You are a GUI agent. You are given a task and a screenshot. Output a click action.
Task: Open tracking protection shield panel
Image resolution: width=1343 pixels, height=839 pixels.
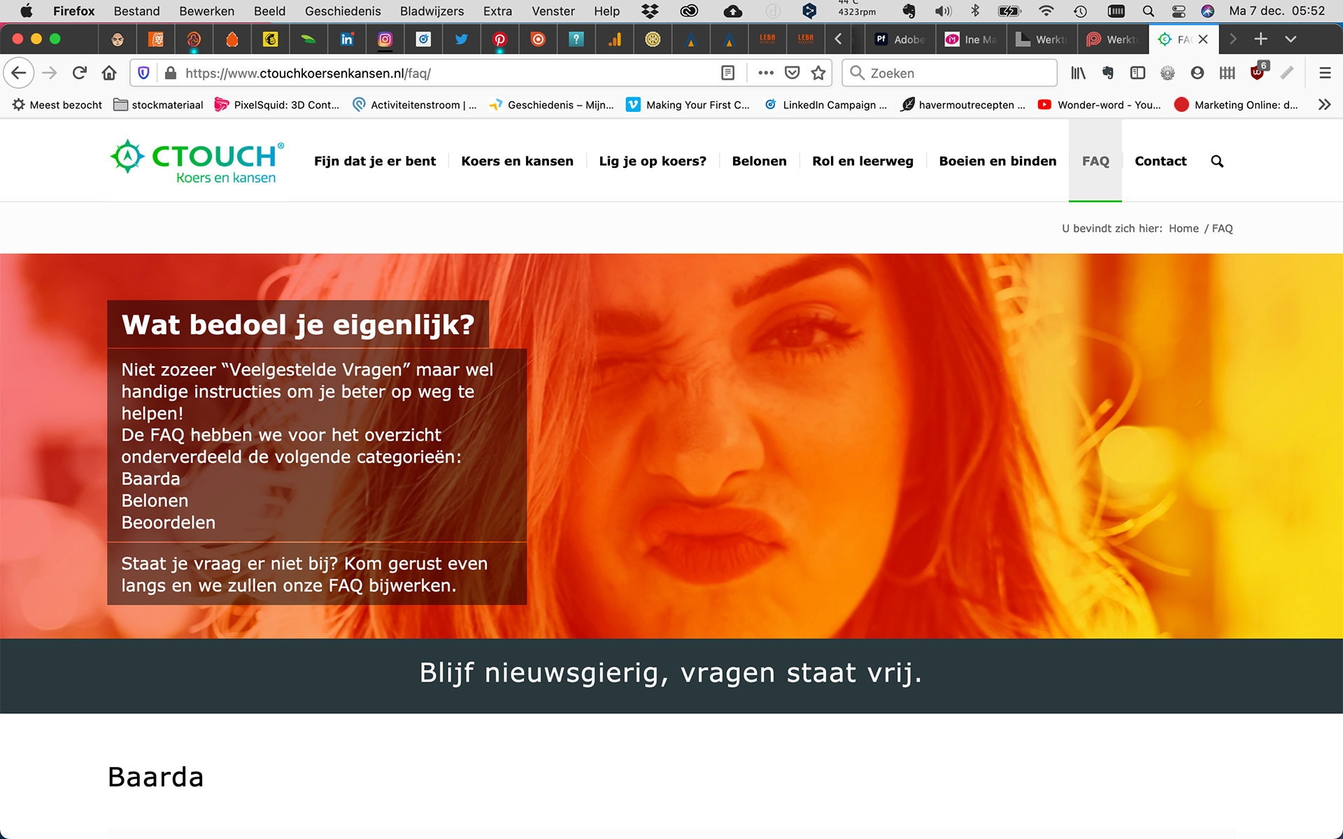pyautogui.click(x=143, y=73)
